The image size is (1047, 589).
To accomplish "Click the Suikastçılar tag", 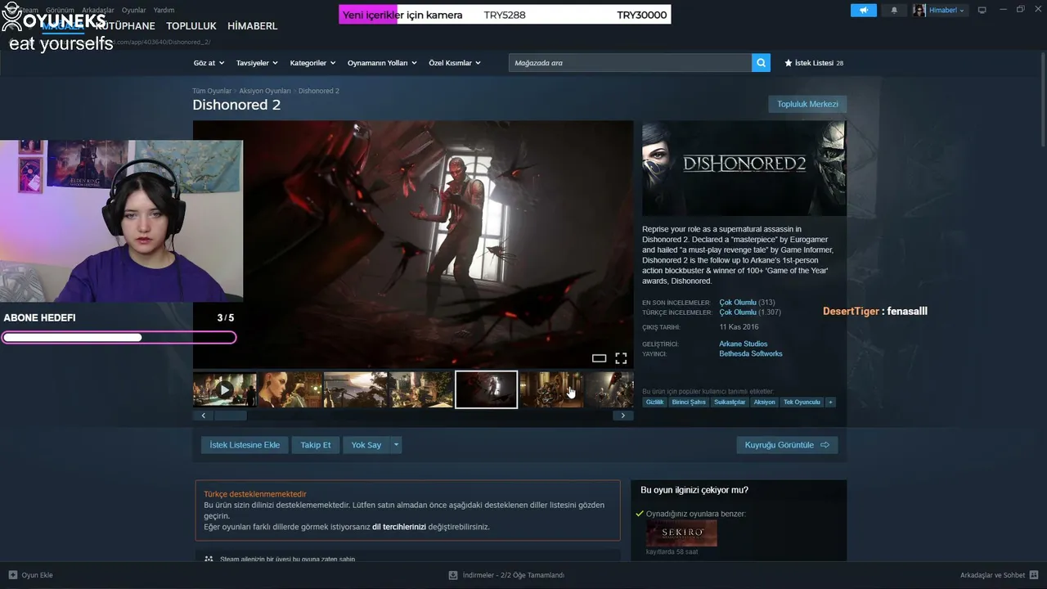I will (730, 402).
